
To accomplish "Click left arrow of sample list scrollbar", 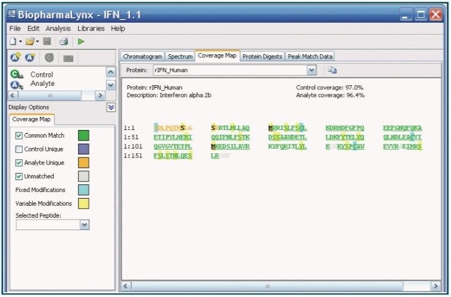I will [x=13, y=95].
